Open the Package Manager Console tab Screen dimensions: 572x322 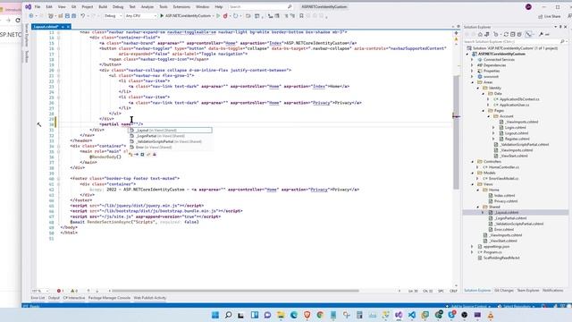(109, 298)
